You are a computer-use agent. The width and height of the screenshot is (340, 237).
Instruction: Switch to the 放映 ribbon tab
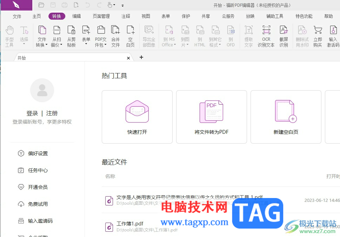pos(250,16)
